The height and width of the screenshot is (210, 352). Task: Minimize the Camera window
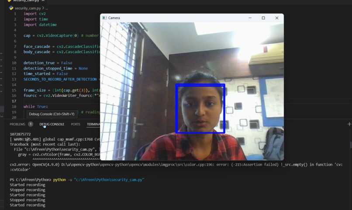point(250,18)
